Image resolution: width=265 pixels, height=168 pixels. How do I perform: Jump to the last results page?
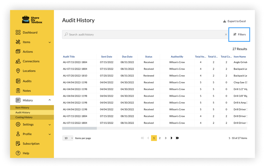coord(177,138)
